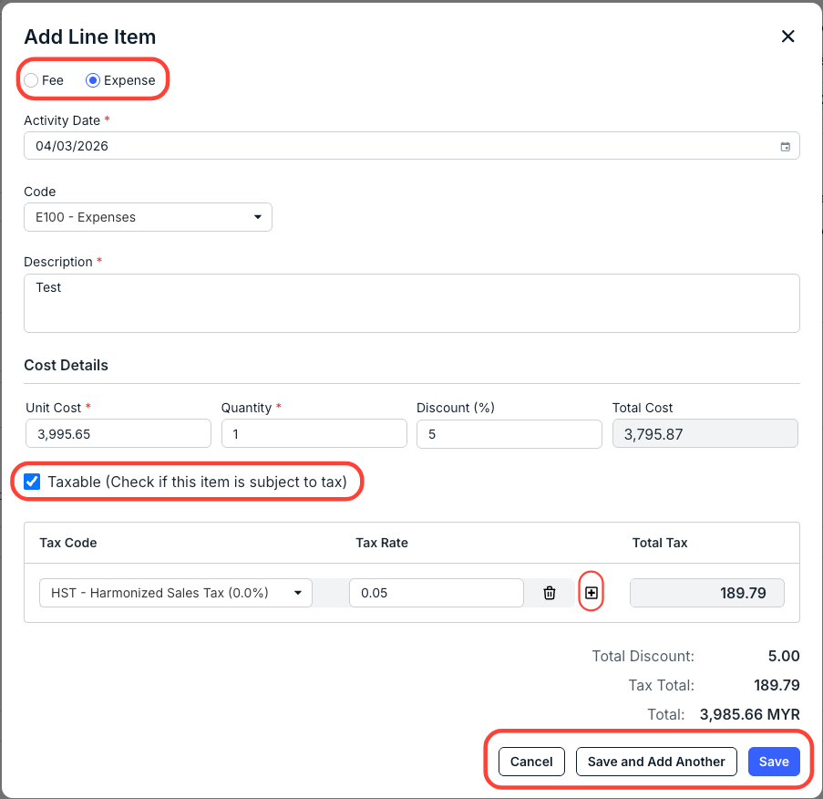Open the Activity Date calendar picker

point(785,147)
